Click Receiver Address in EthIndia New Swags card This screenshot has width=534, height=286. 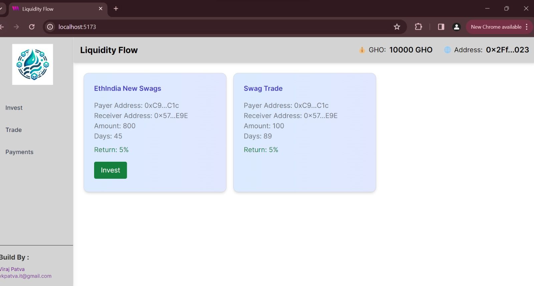point(141,116)
